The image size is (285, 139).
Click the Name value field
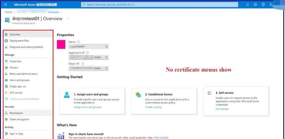89,47
